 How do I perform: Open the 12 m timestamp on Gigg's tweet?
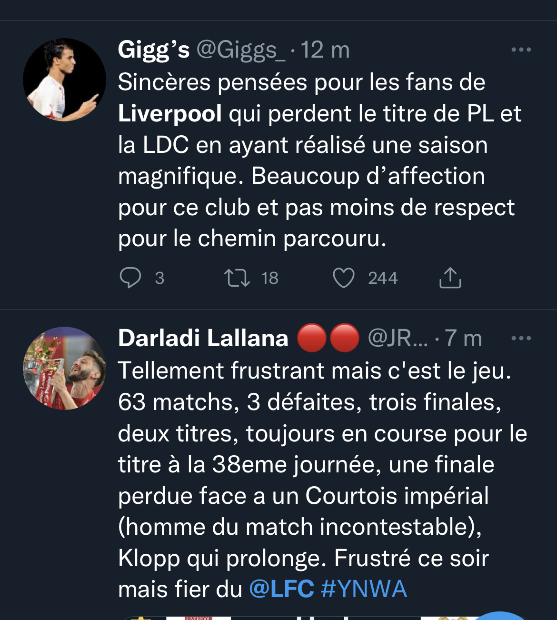click(325, 50)
